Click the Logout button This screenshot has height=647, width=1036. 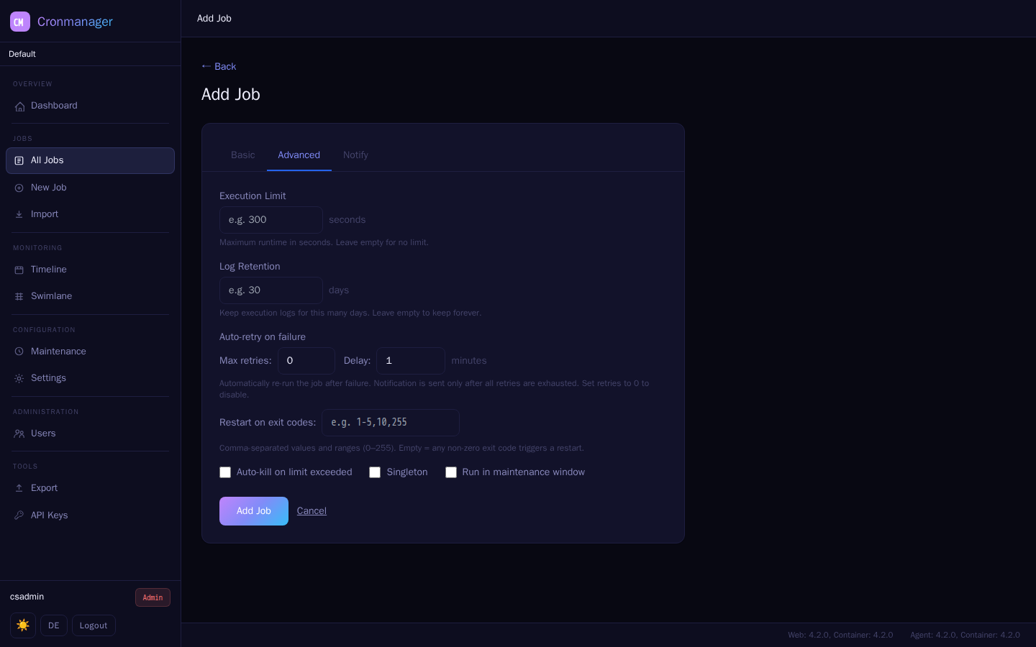(x=94, y=625)
